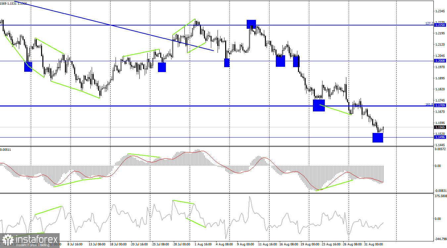Click the 1.1709 highlighted price level label
Viewport: 447px width, 248px height.
(440, 105)
